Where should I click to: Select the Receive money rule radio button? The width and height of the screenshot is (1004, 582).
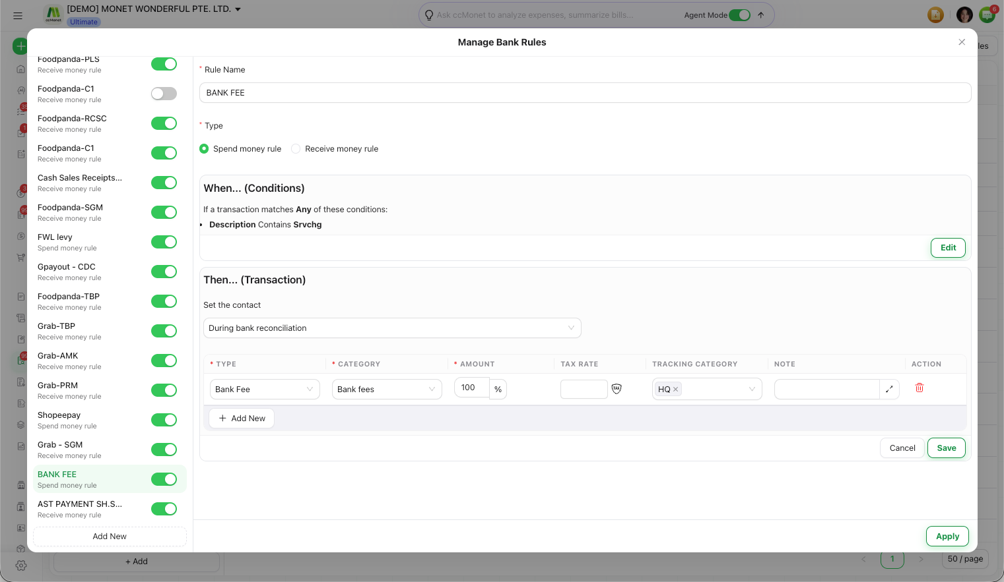(296, 149)
